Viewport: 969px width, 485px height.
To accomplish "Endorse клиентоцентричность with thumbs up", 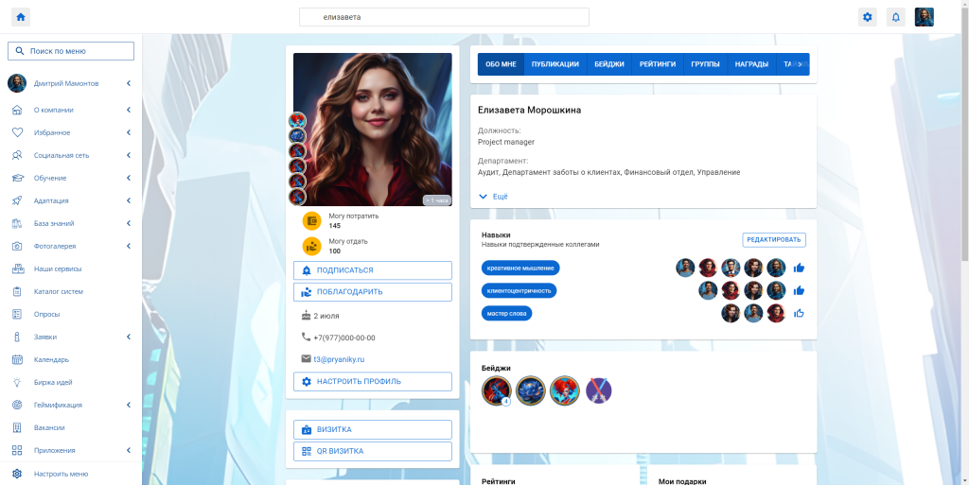I will pos(799,290).
